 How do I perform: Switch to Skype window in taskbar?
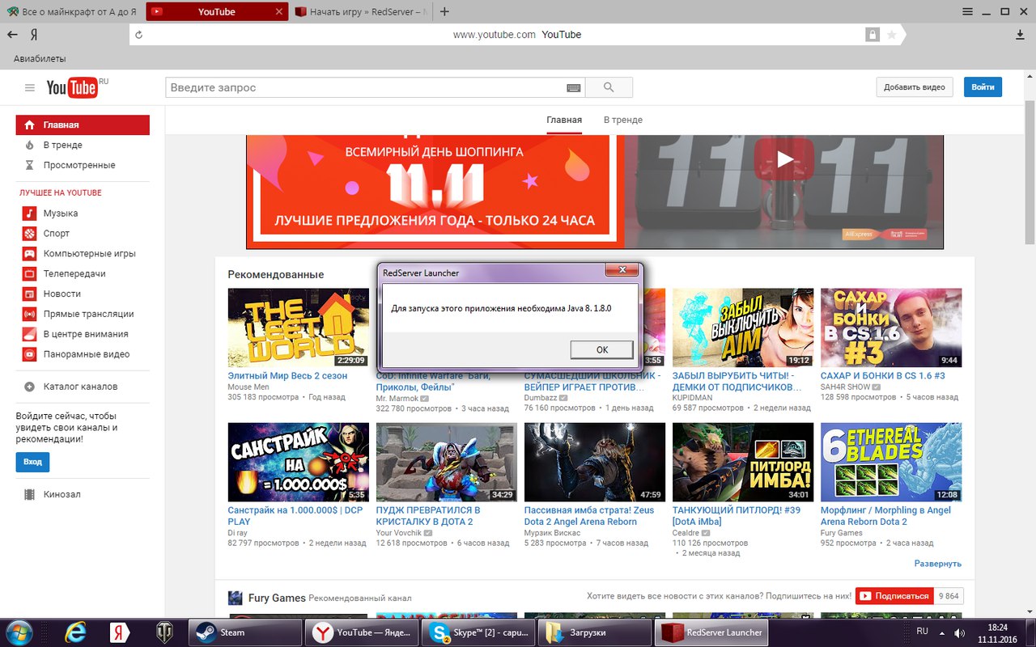pos(478,632)
